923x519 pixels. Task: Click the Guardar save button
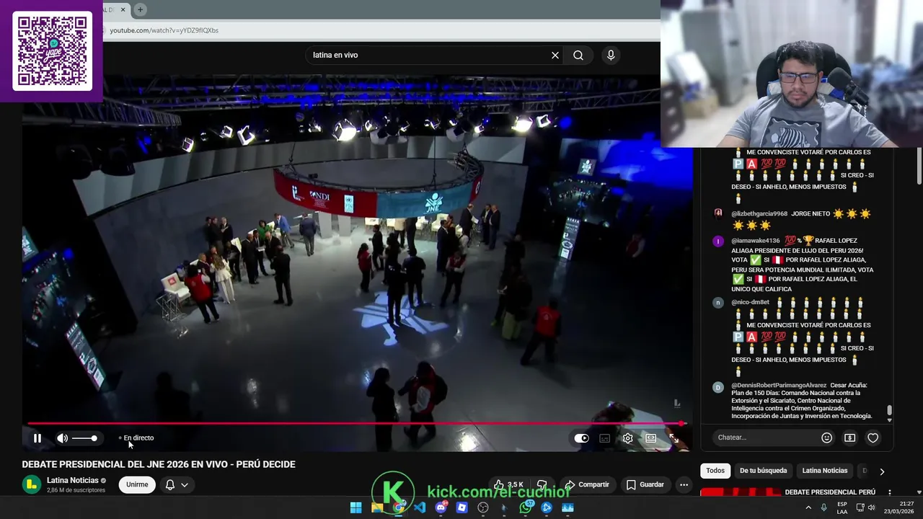[645, 484]
